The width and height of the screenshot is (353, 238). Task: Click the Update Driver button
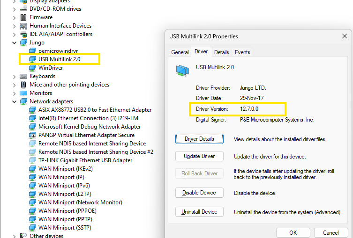click(x=199, y=156)
